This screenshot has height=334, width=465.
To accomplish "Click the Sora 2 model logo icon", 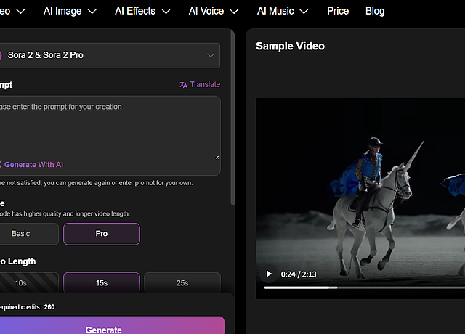I will pos(1,55).
